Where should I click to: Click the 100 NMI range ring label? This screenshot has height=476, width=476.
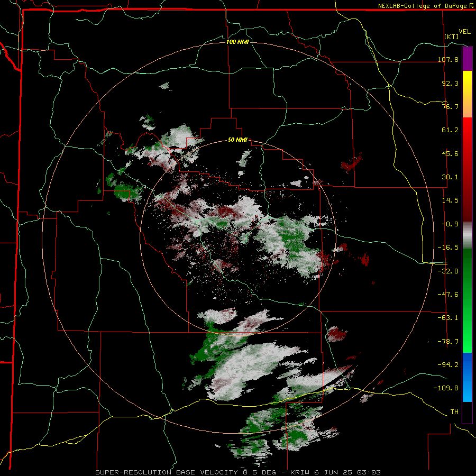[237, 42]
